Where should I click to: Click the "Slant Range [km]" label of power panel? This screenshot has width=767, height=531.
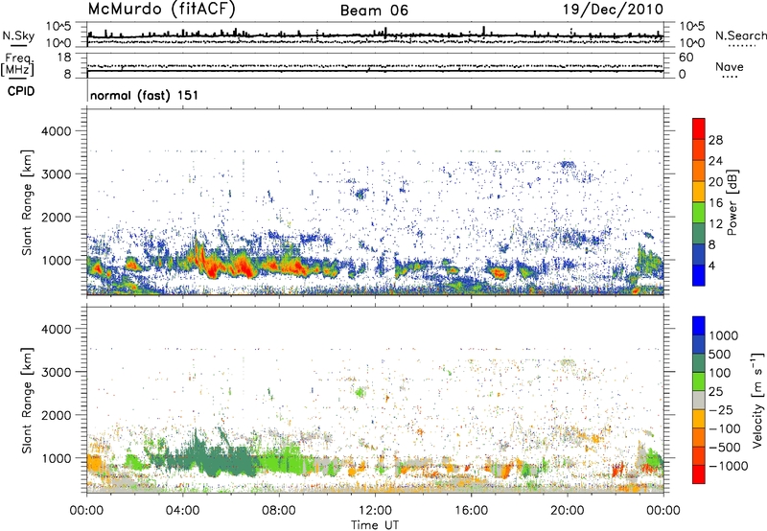click(x=27, y=202)
